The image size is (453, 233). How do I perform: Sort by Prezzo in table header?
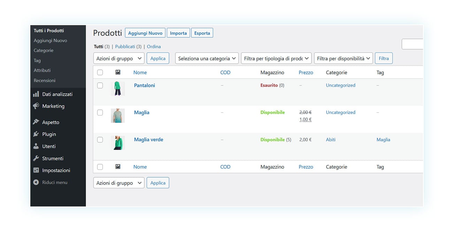tap(306, 73)
